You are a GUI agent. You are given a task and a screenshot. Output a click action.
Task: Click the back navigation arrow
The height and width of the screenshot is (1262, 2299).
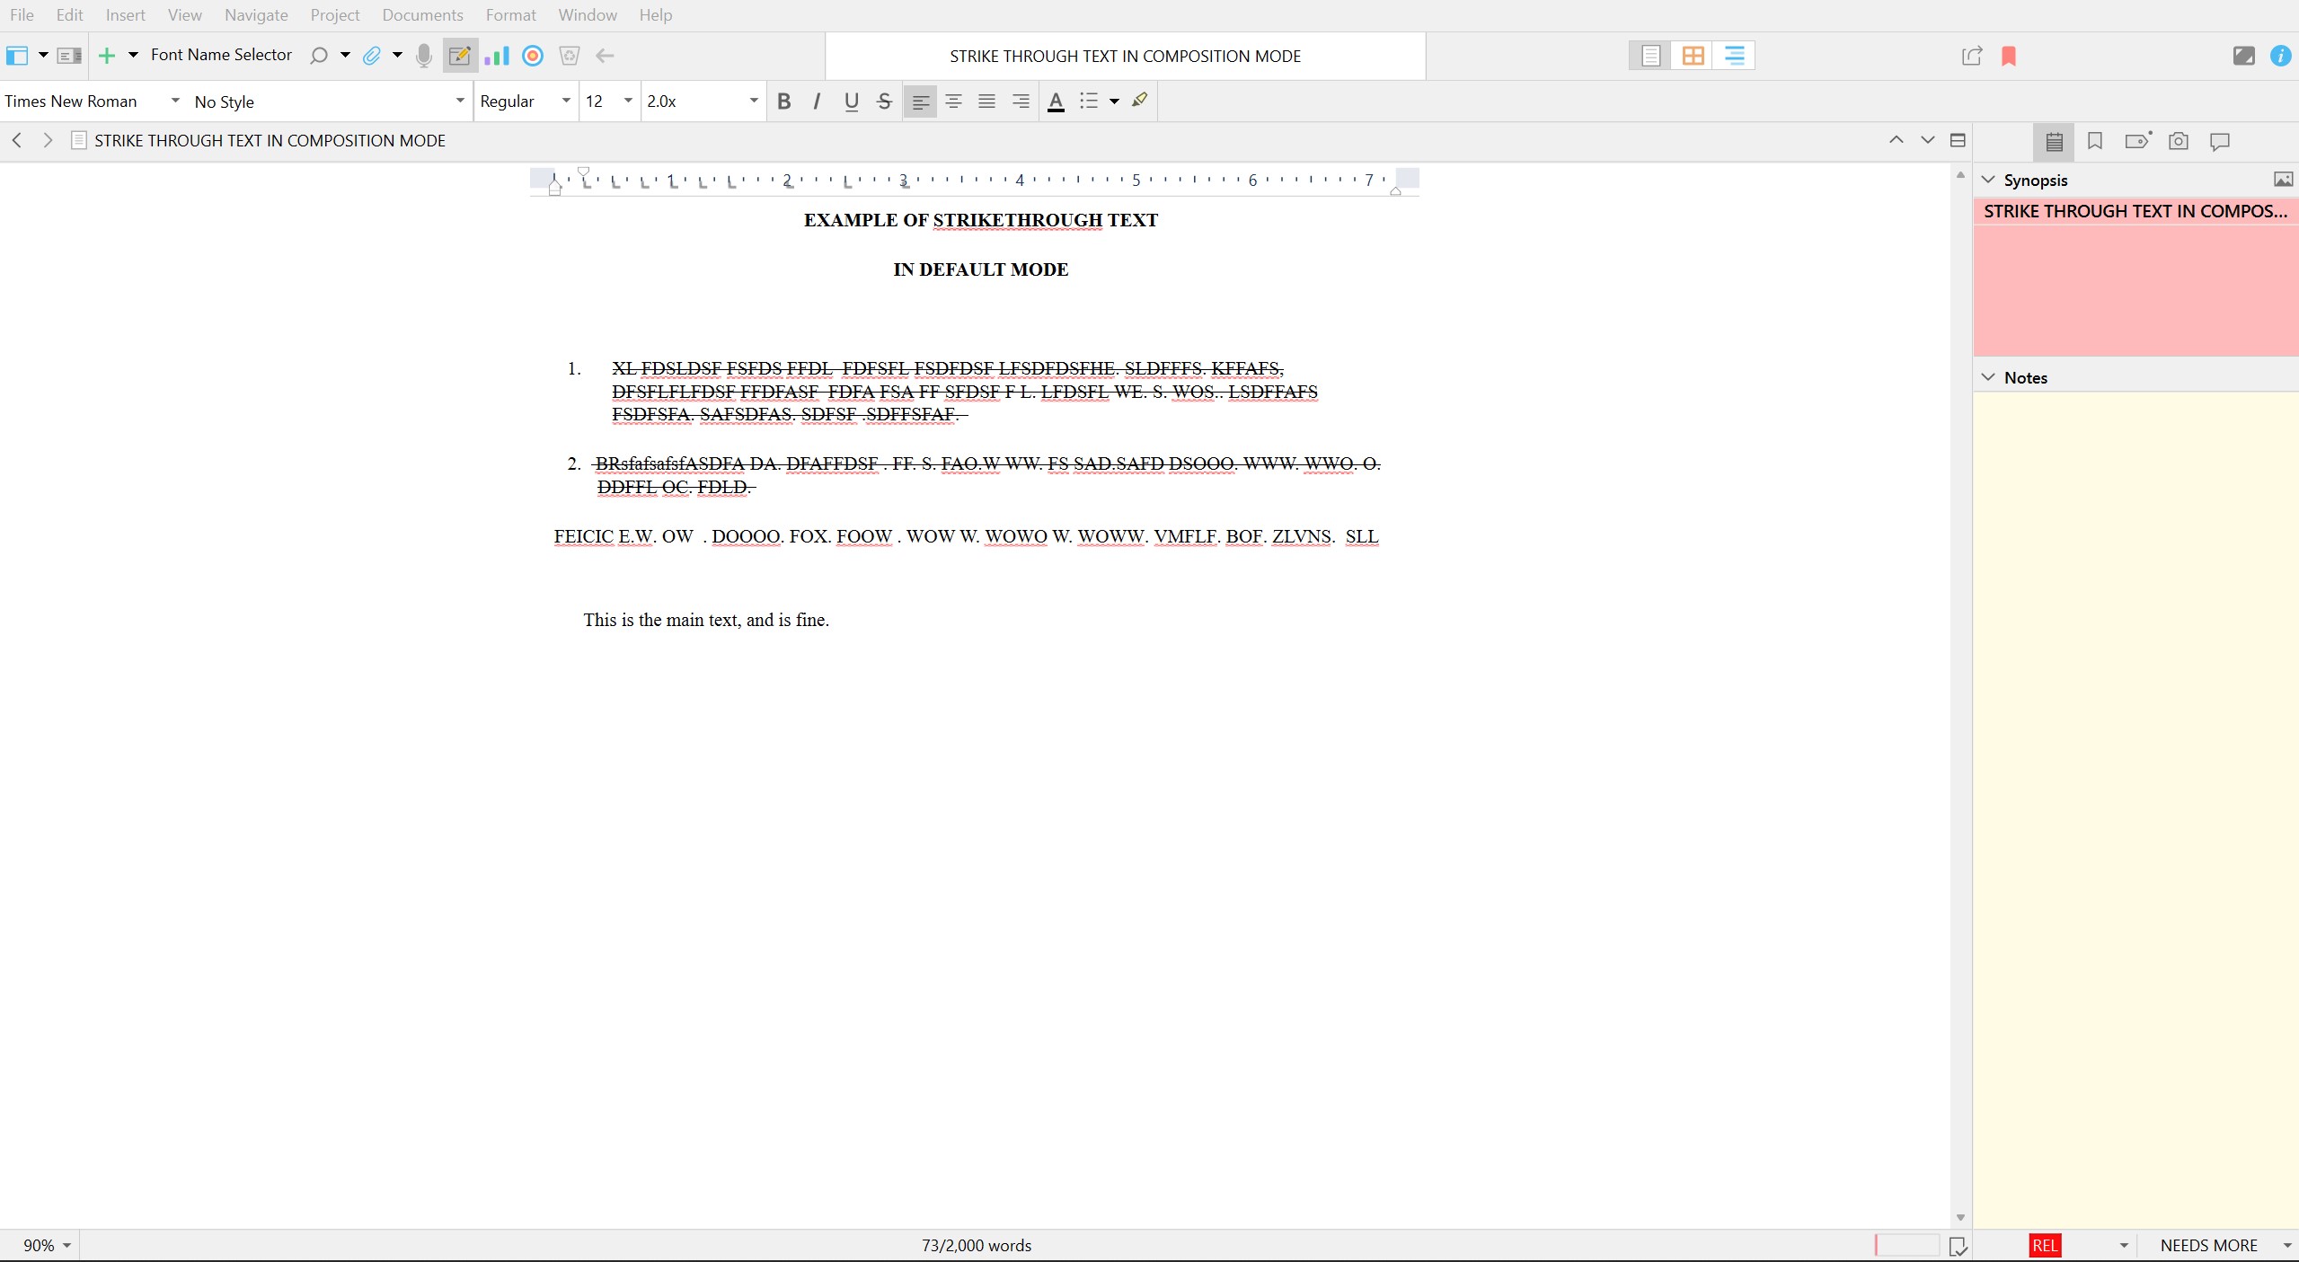click(x=16, y=139)
